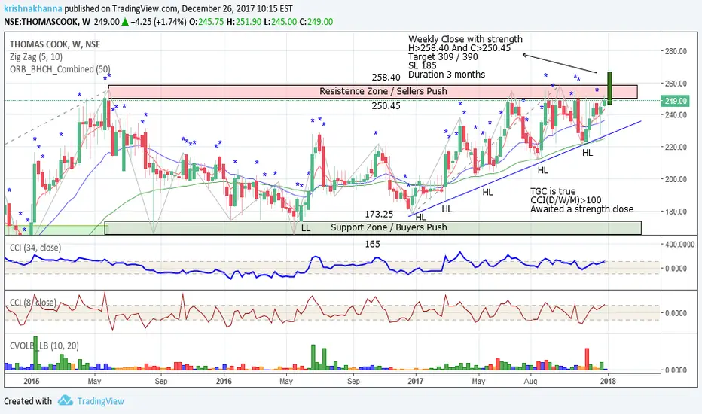Click the 400.0000 CCI axis label
Viewport: 702px width, 414px height.
point(679,245)
